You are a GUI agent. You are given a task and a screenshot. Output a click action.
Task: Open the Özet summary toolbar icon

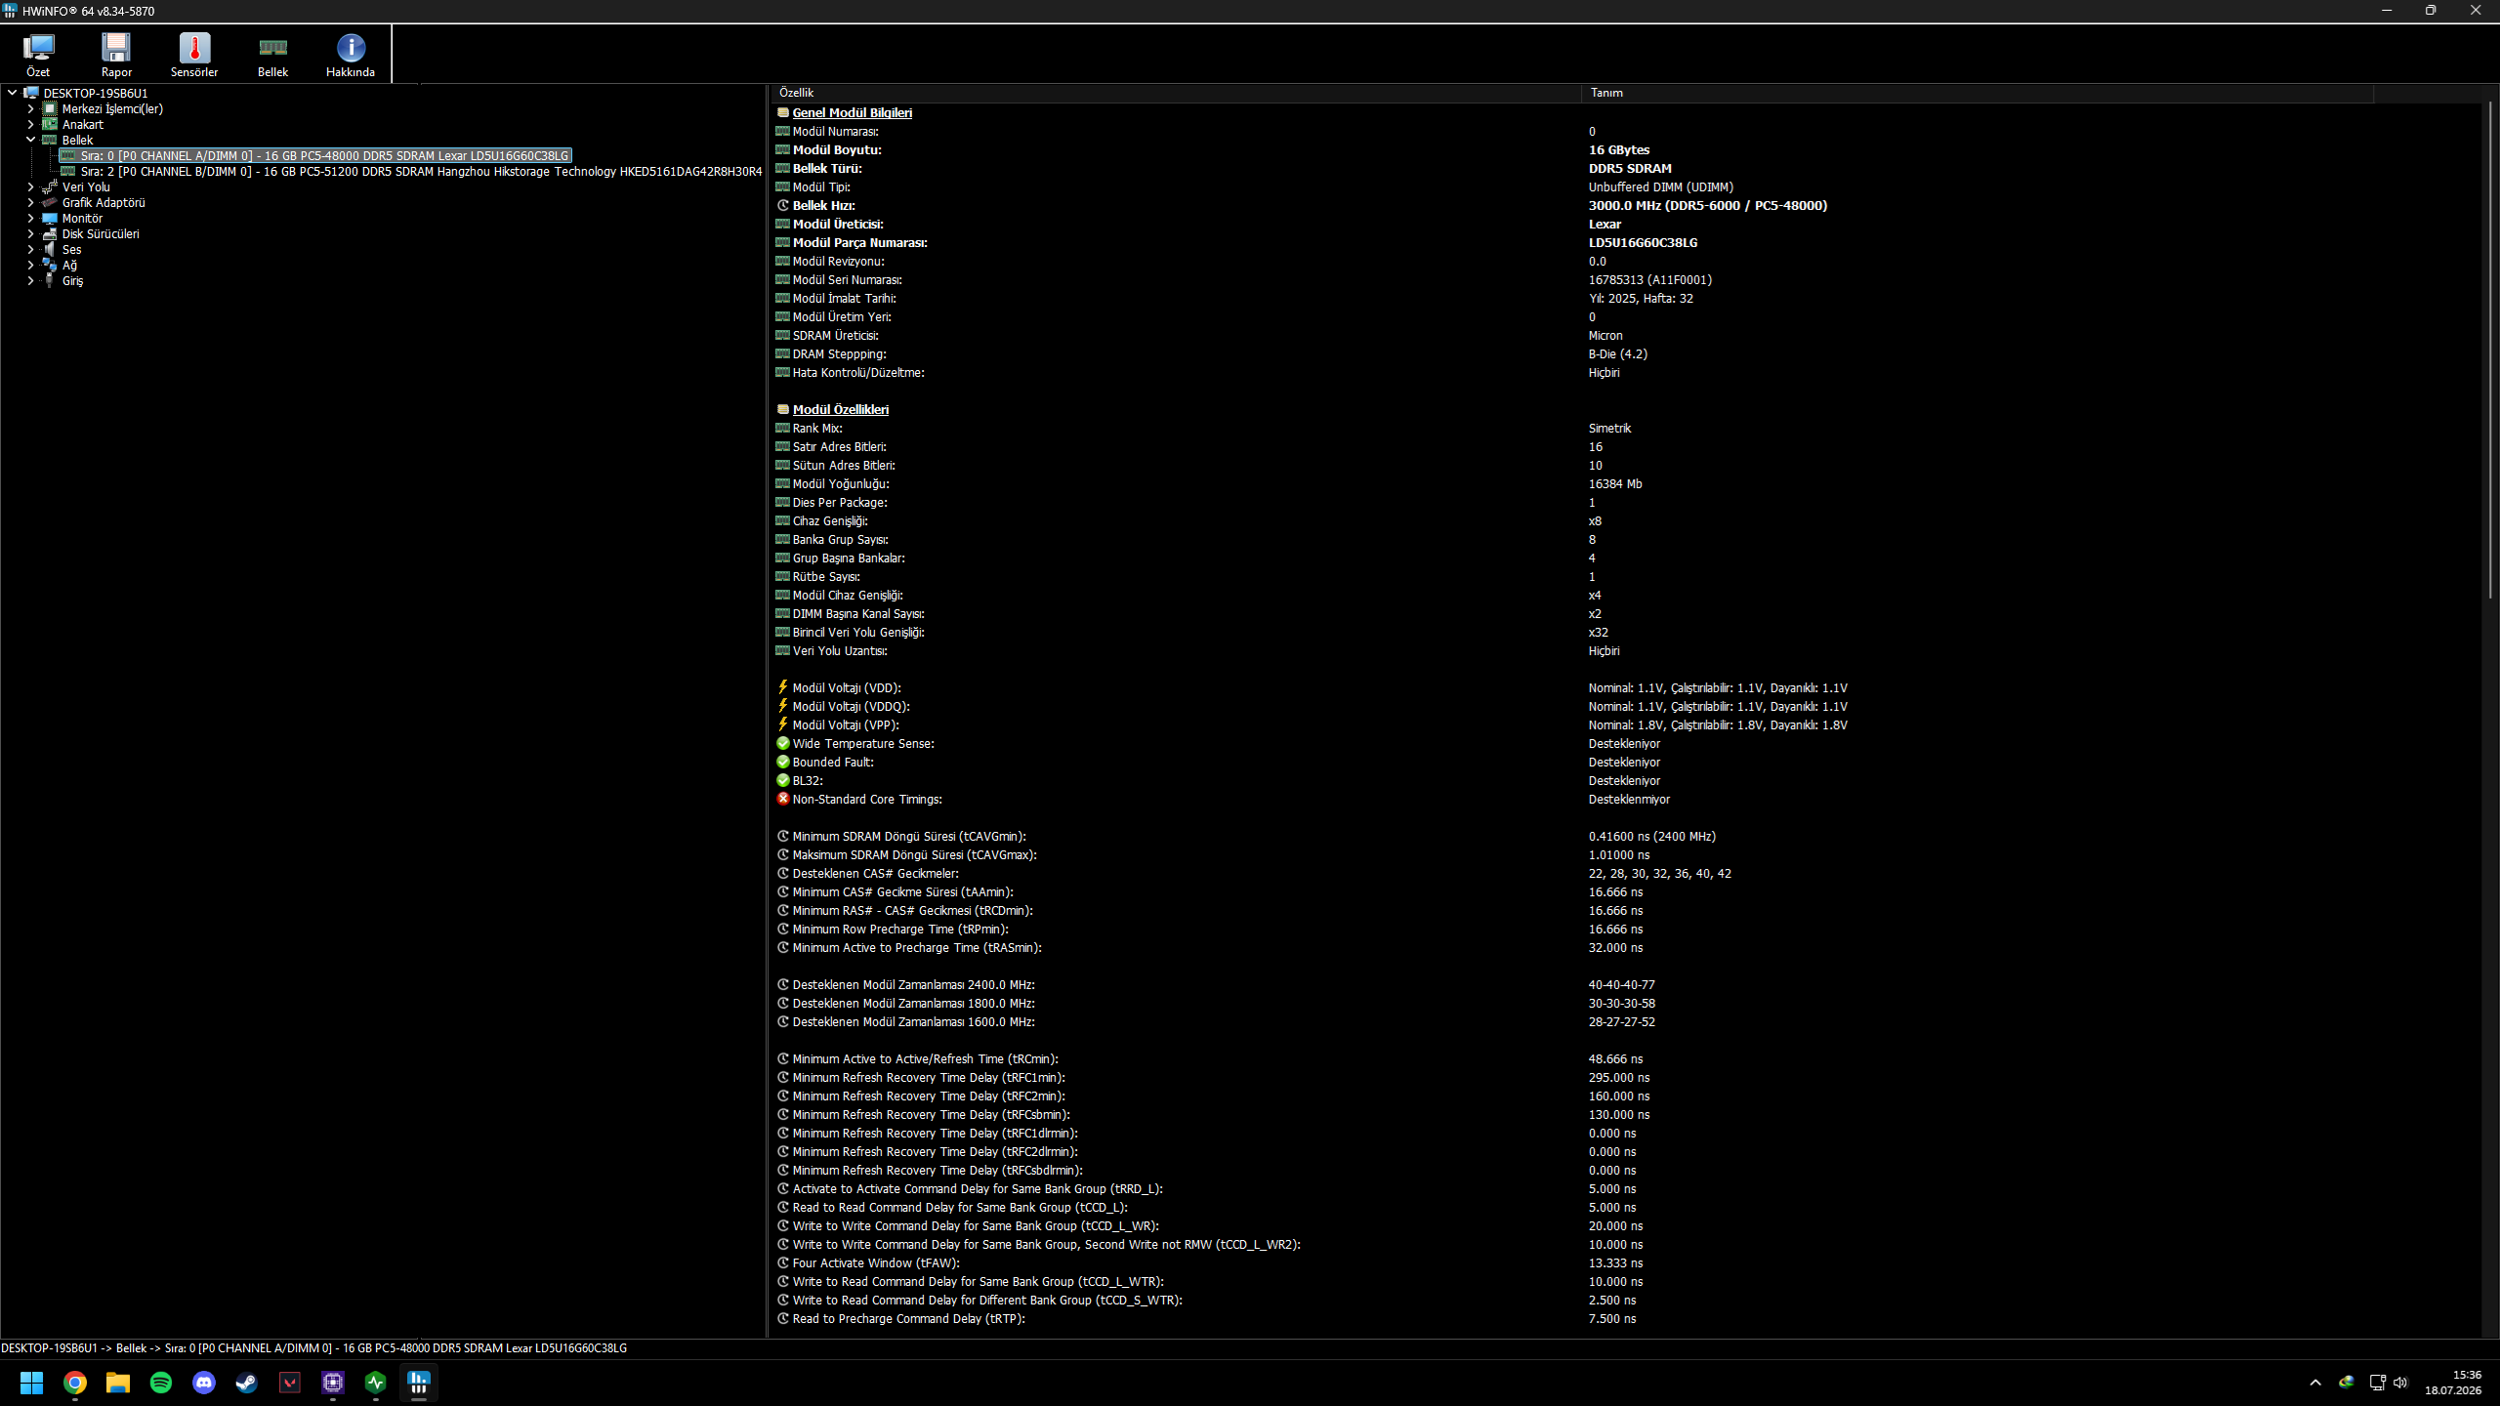point(38,55)
